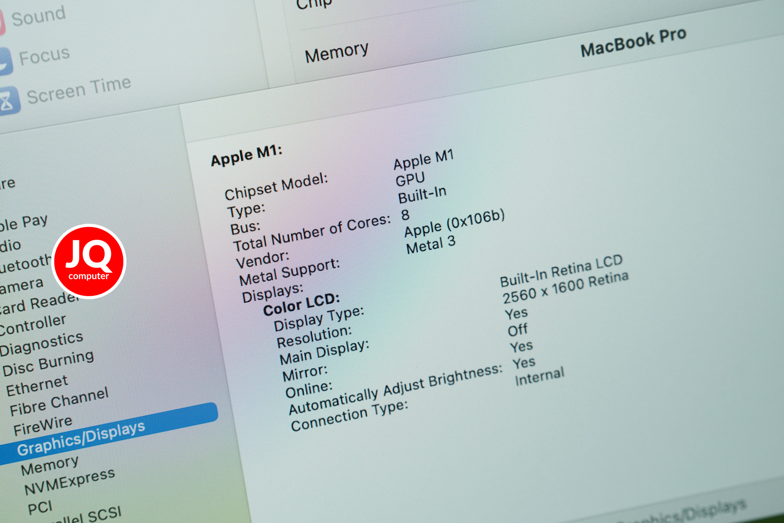784x523 pixels.
Task: Click the Apple M1 heading
Action: [x=247, y=155]
